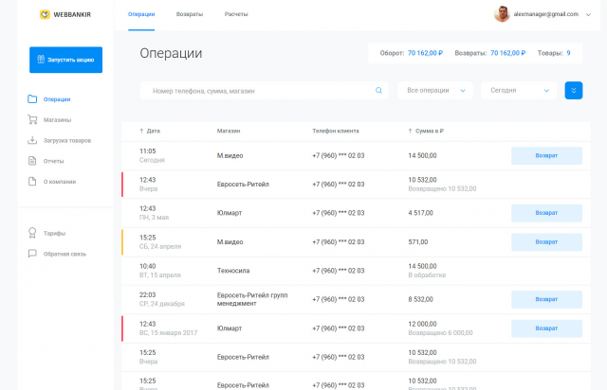The height and width of the screenshot is (390, 607).
Task: Click the В обработке status text
Action: point(427,275)
